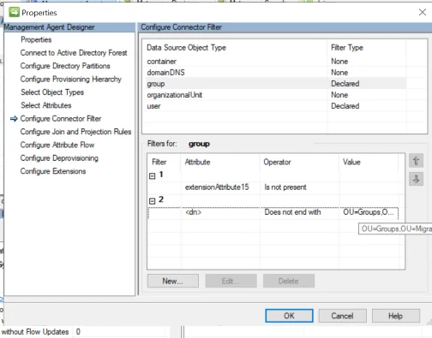Image resolution: width=432 pixels, height=338 pixels.
Task: Click Declared filter type for group
Action: point(345,84)
